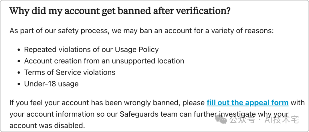Screen dimensions: 309x132
Task: Click the bullet dot before "Under-18 usage"
Action: 19,84
